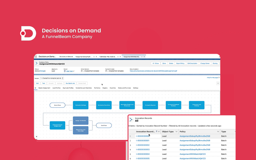Open the Regions tab
Screen dimensions: 256x160
(x=105, y=88)
